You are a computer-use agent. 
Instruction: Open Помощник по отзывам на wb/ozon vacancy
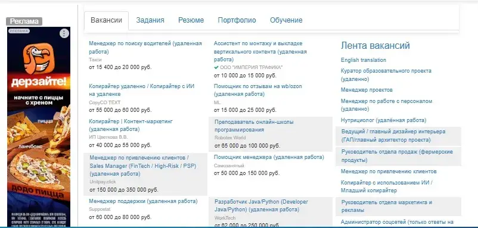click(x=258, y=90)
